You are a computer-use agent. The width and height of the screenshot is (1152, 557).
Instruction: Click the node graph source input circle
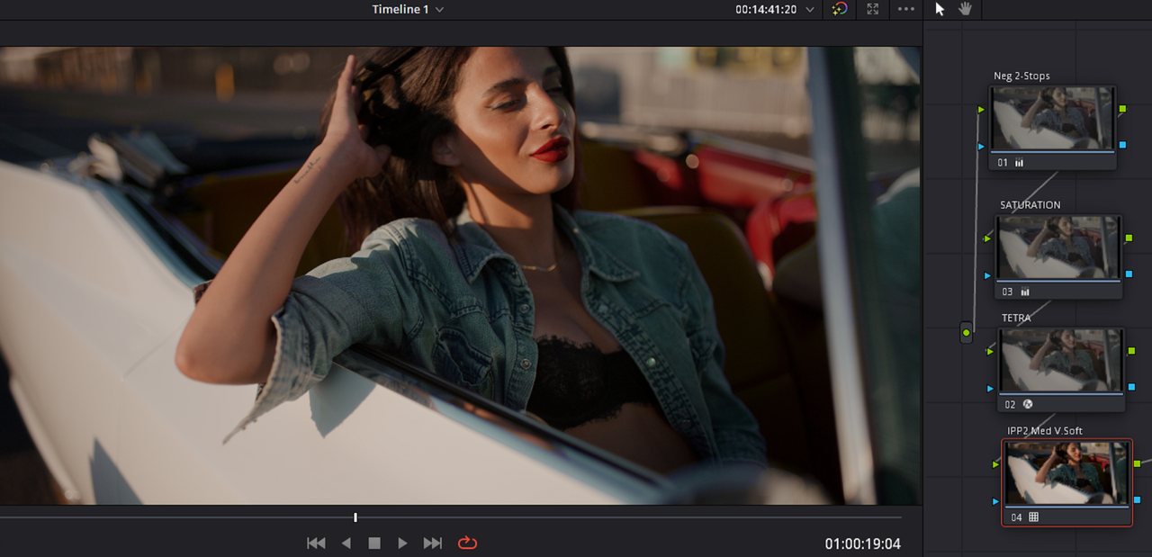pos(967,333)
